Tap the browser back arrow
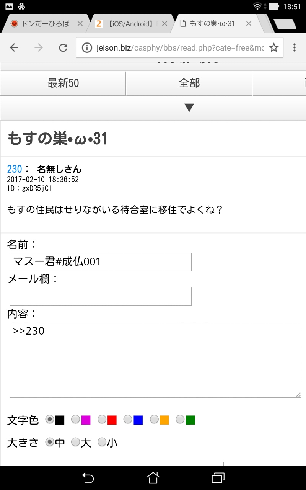 tap(14, 47)
